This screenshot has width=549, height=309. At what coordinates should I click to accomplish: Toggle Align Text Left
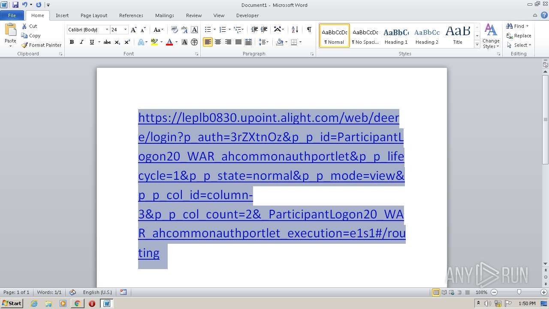click(x=208, y=42)
